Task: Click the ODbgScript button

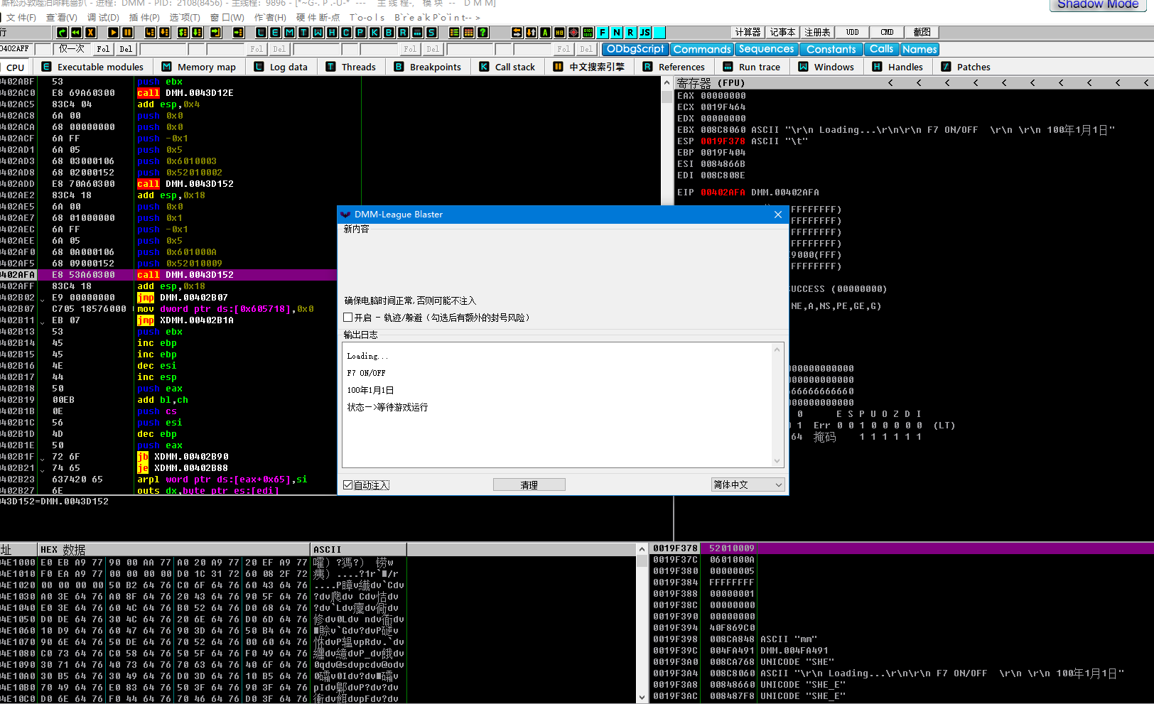Action: [x=635, y=49]
